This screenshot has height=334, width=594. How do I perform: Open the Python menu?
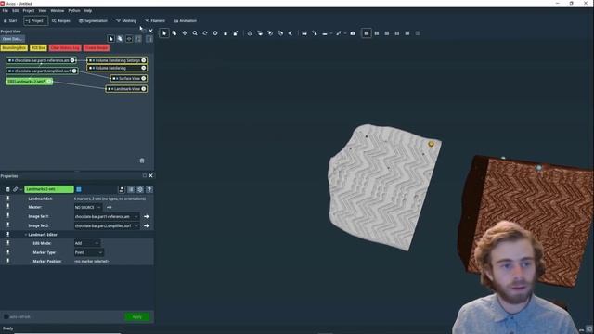click(74, 11)
